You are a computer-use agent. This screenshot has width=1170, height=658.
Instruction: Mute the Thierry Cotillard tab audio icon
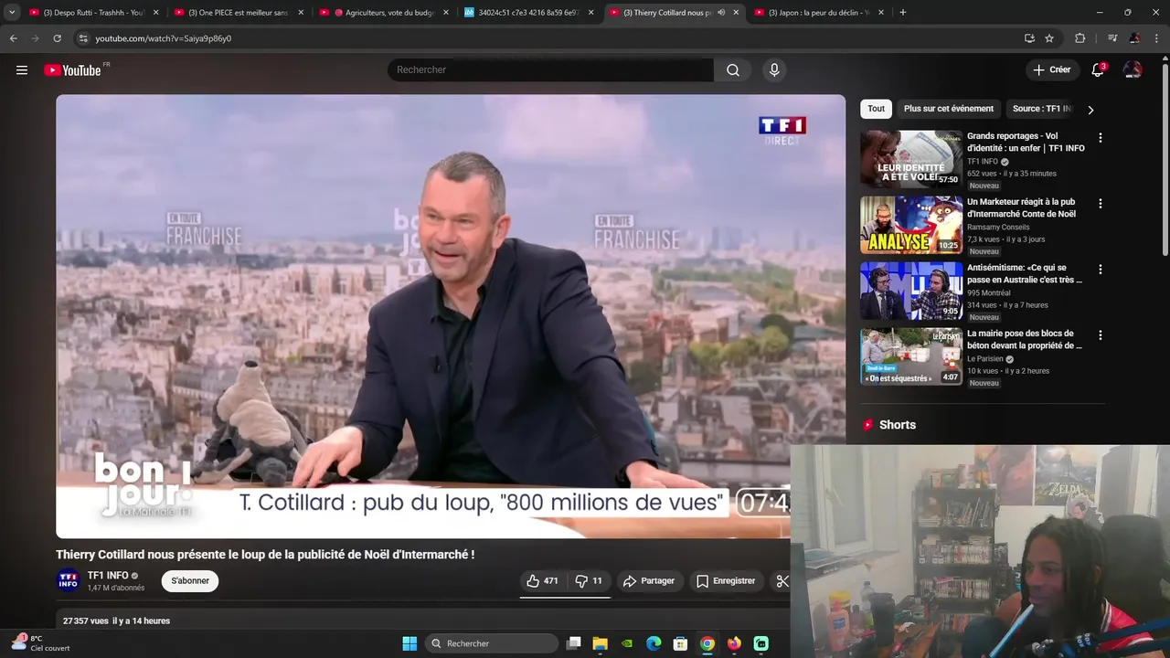[721, 13]
